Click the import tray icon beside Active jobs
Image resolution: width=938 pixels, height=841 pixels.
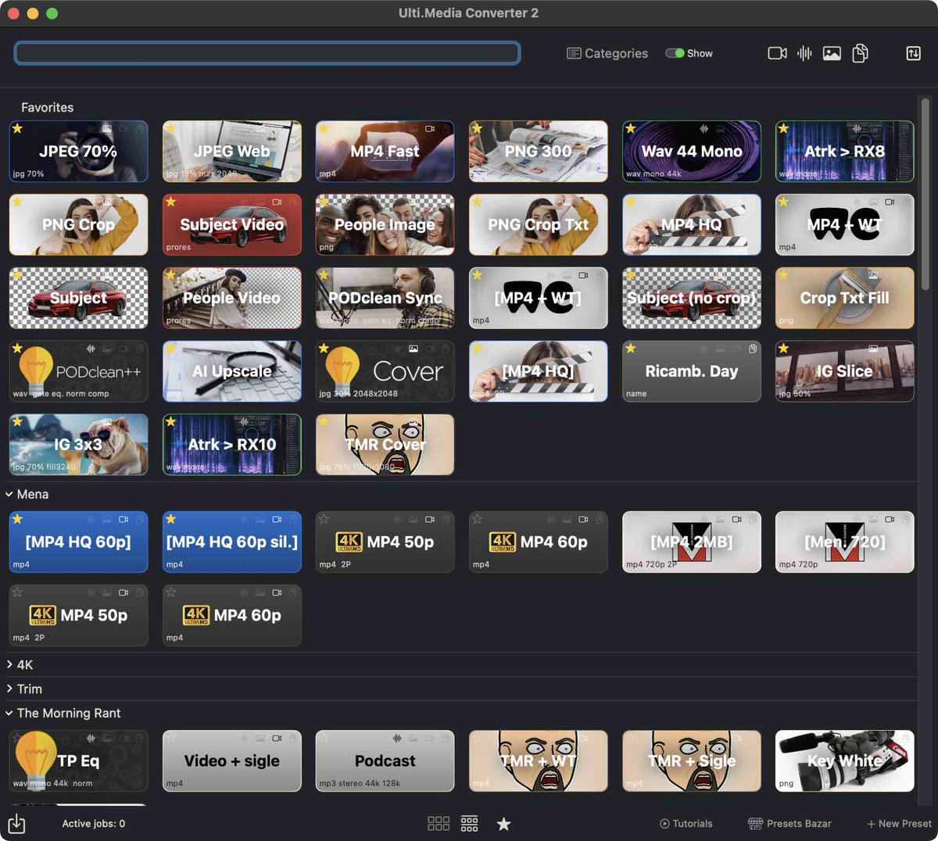pyautogui.click(x=16, y=823)
